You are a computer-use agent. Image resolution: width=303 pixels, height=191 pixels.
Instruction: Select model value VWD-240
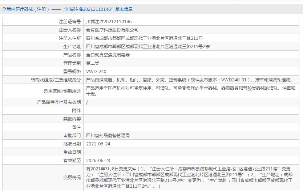pos(96,71)
